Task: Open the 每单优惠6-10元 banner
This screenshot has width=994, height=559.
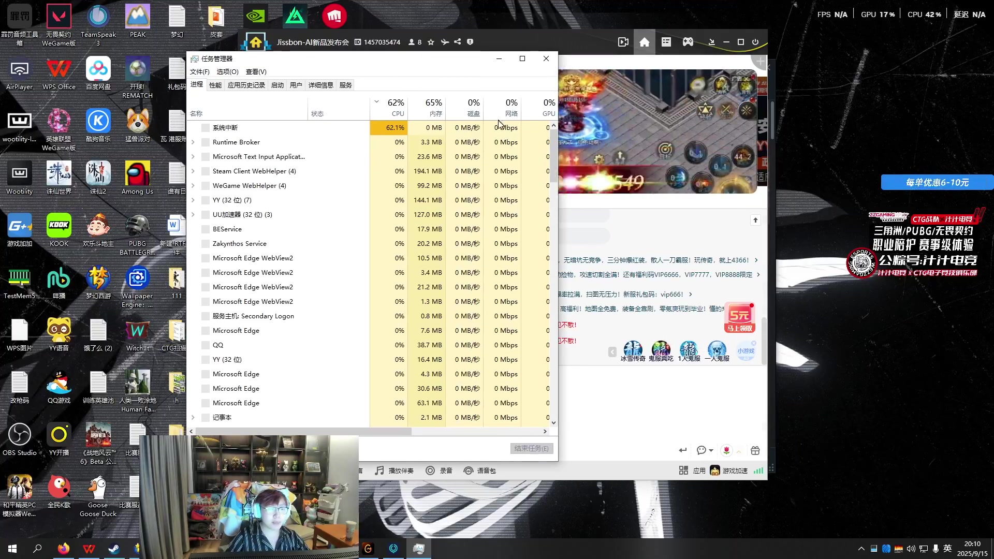Action: click(x=937, y=182)
